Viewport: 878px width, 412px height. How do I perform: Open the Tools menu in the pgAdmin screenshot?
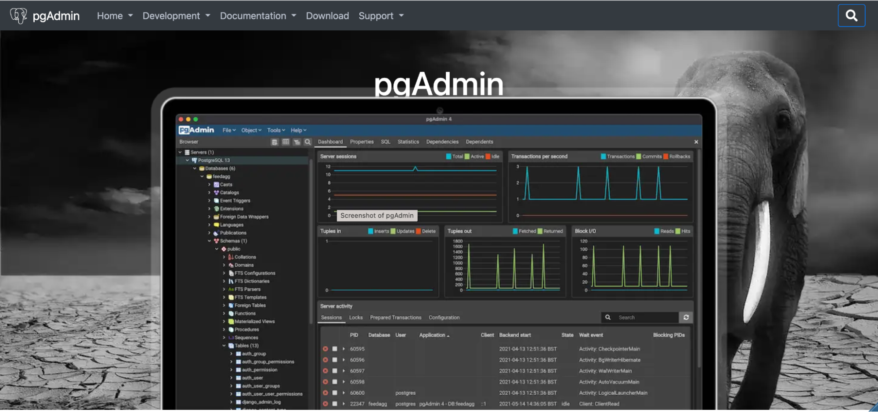(x=276, y=130)
